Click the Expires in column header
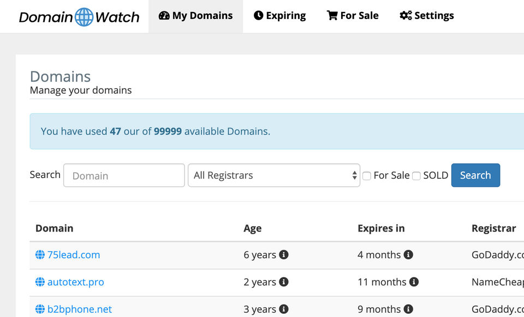The height and width of the screenshot is (317, 524). [x=382, y=228]
